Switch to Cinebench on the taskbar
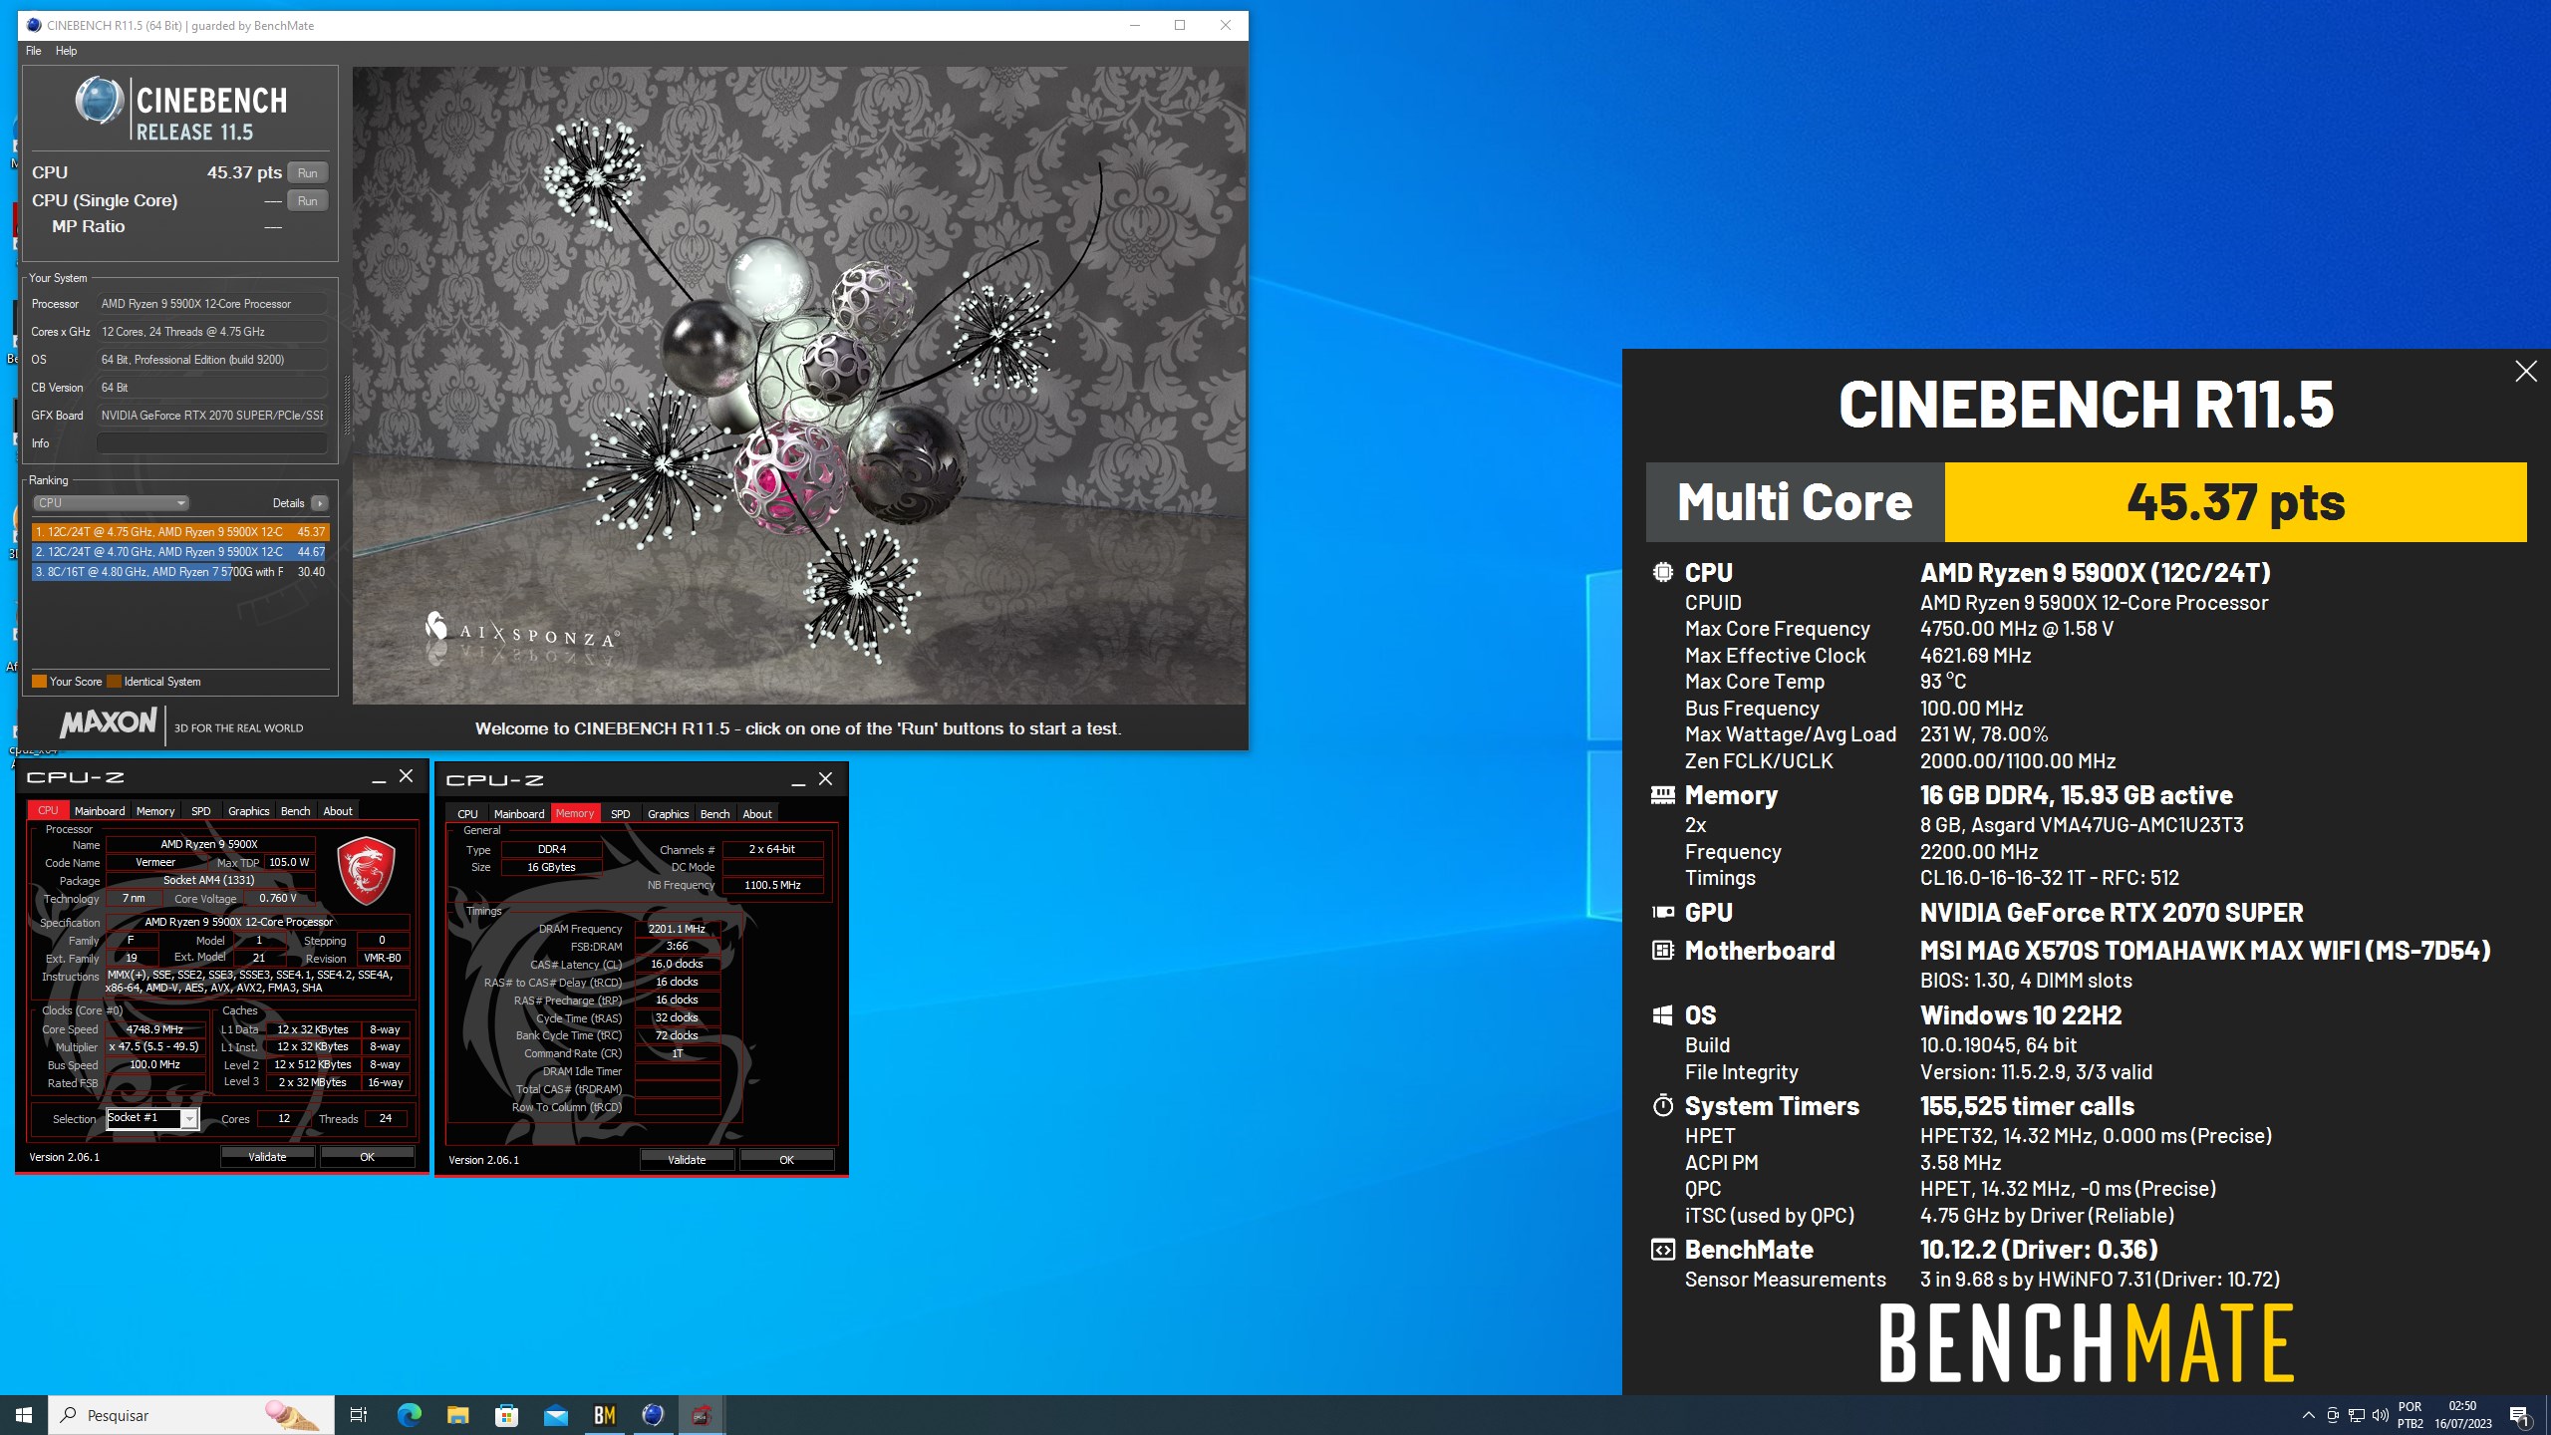This screenshot has width=2551, height=1435. tap(653, 1415)
